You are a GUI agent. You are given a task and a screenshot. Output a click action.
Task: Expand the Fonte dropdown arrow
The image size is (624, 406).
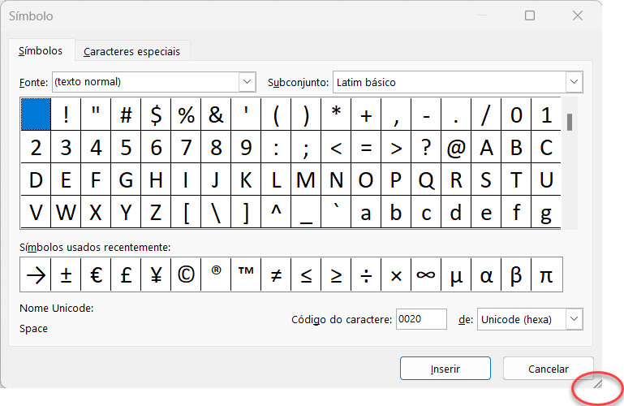tap(247, 81)
